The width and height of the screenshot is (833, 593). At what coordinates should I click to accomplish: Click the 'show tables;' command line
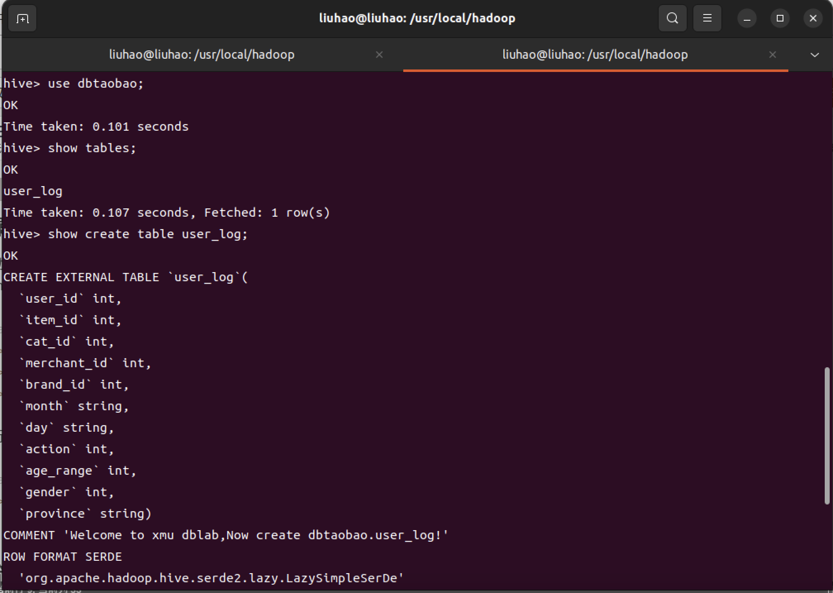click(70, 148)
